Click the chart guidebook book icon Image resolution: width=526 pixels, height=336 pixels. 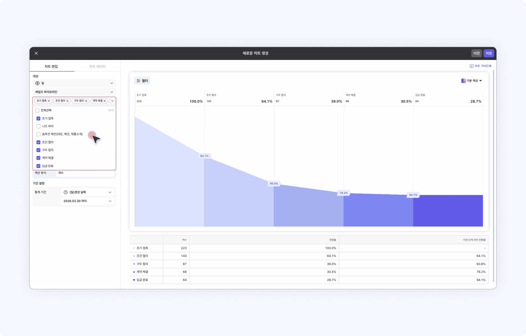[472, 66]
